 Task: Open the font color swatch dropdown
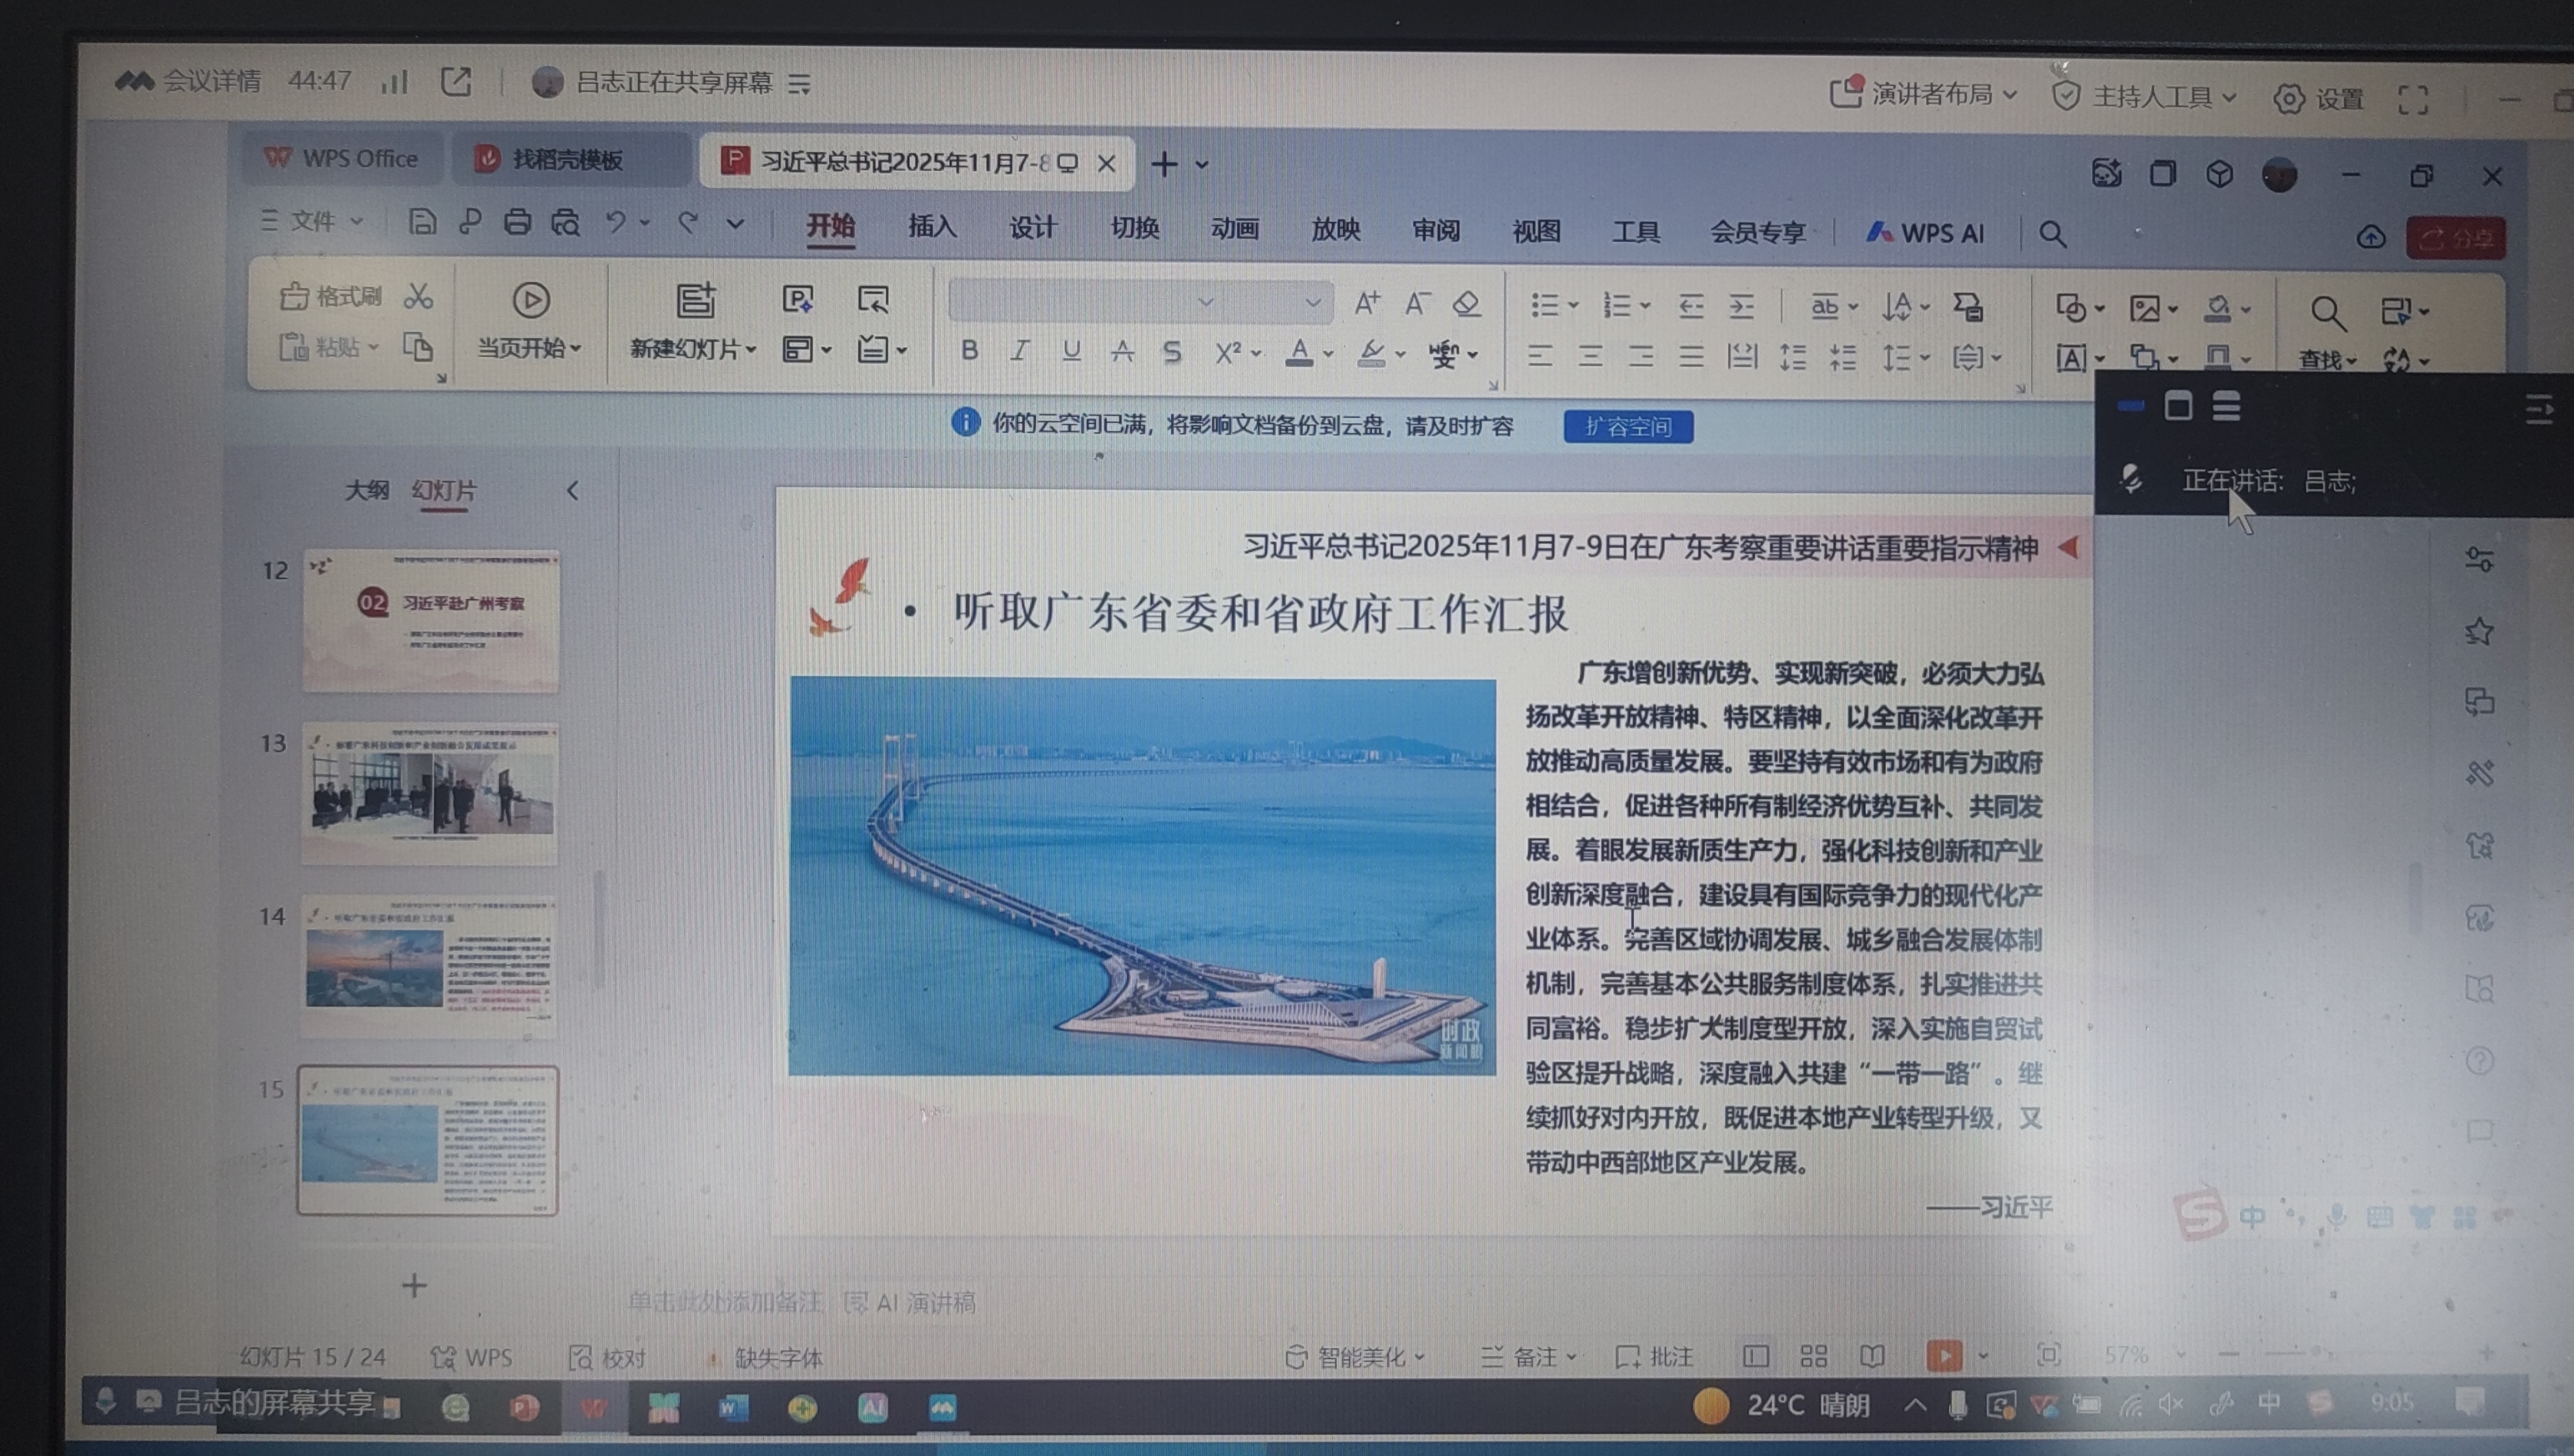[1328, 353]
